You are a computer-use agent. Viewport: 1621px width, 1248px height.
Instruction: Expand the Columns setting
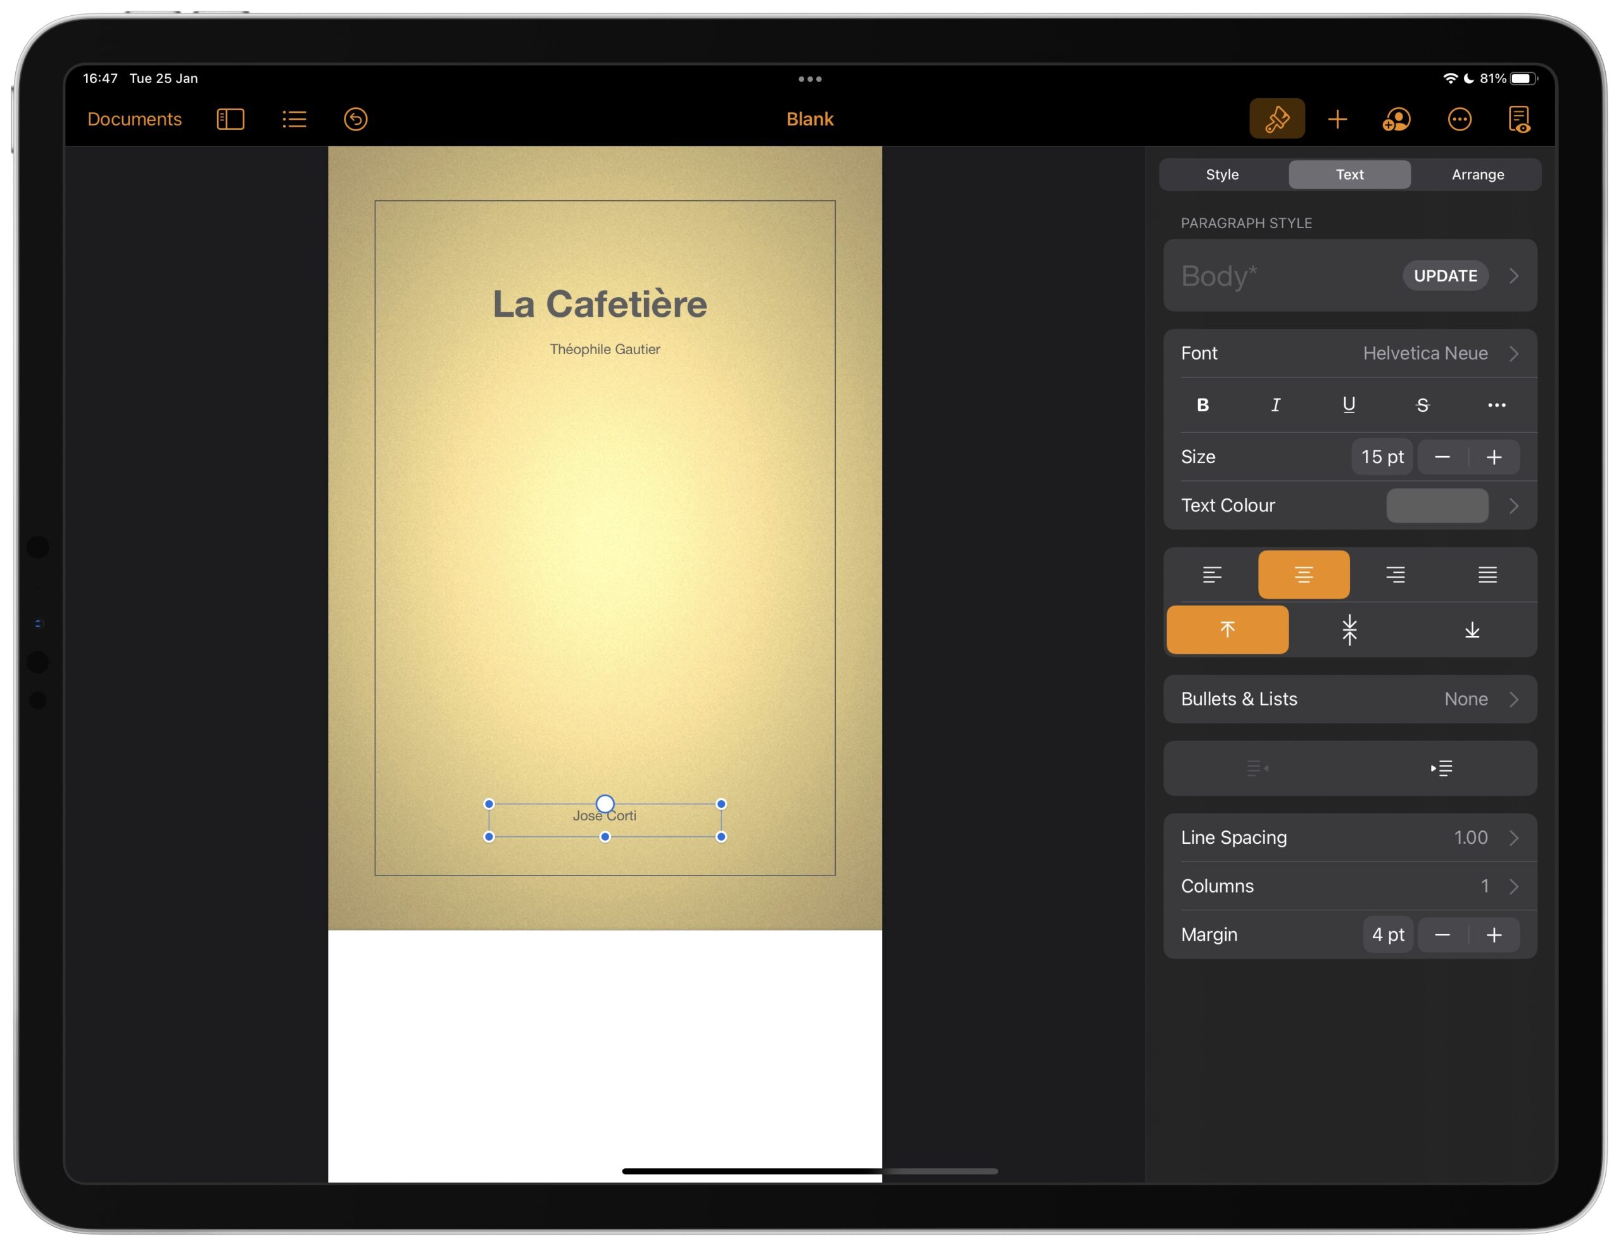1513,885
